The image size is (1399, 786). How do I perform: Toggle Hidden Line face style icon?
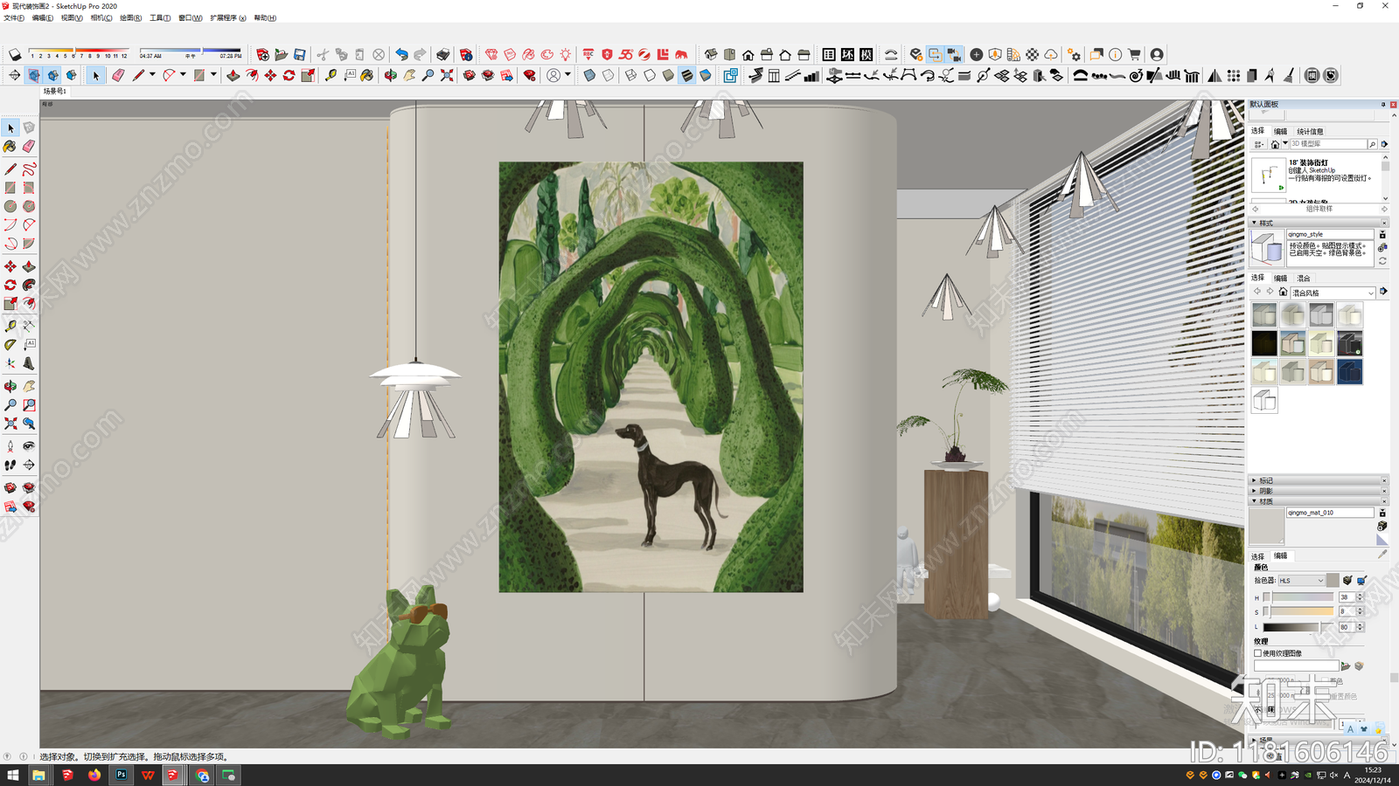point(650,76)
